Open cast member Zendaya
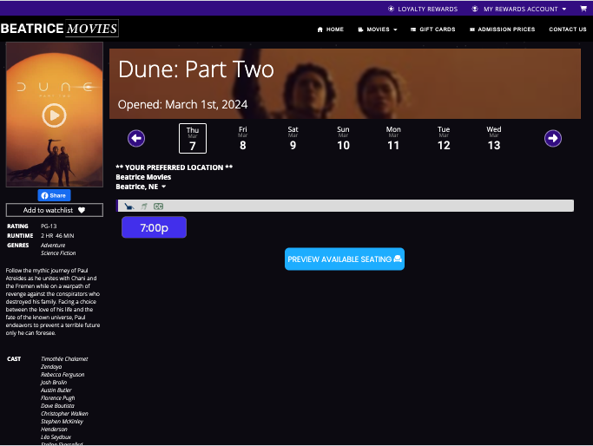Viewport: 593px width, 446px height. click(51, 367)
